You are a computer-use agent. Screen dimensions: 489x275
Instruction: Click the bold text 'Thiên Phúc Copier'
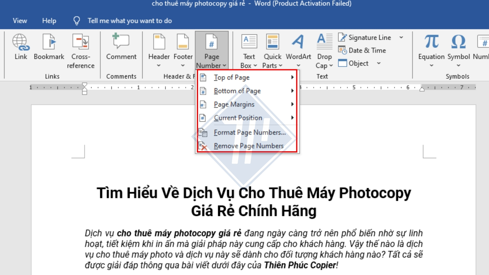tap(300, 265)
